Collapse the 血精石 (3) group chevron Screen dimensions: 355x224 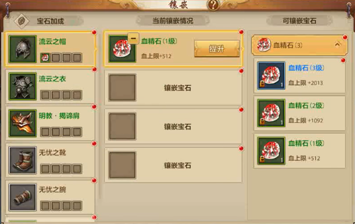337,44
